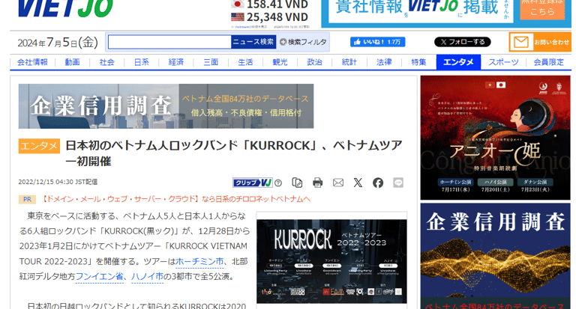Open the 観光 menu item
The width and height of the screenshot is (576, 309).
[280, 62]
